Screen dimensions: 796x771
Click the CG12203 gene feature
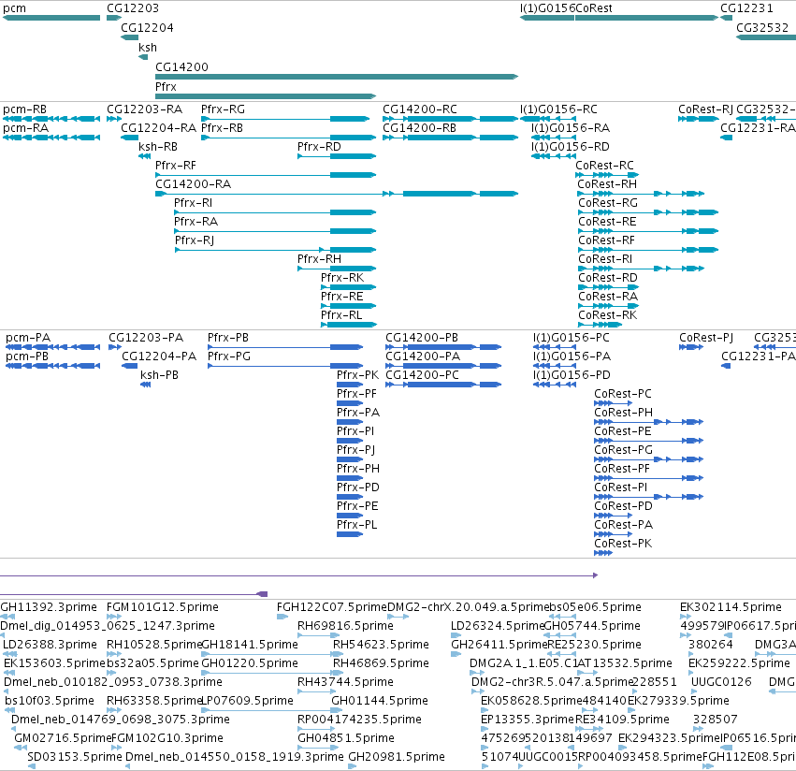click(x=114, y=18)
